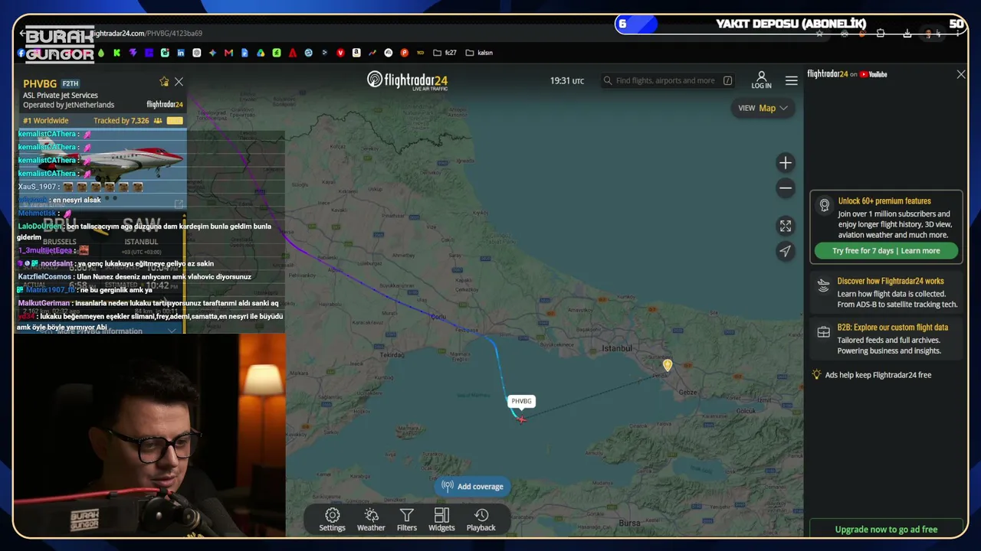
Task: Click the Flightradar24 logo
Action: coord(407,80)
